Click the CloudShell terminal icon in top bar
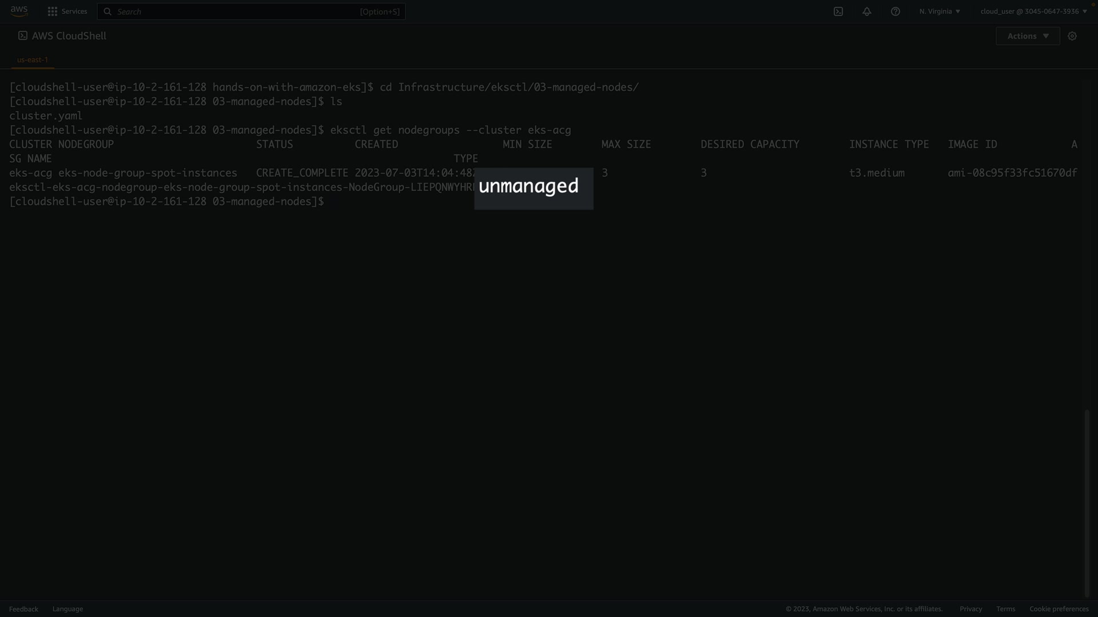1098x617 pixels. coord(838,11)
